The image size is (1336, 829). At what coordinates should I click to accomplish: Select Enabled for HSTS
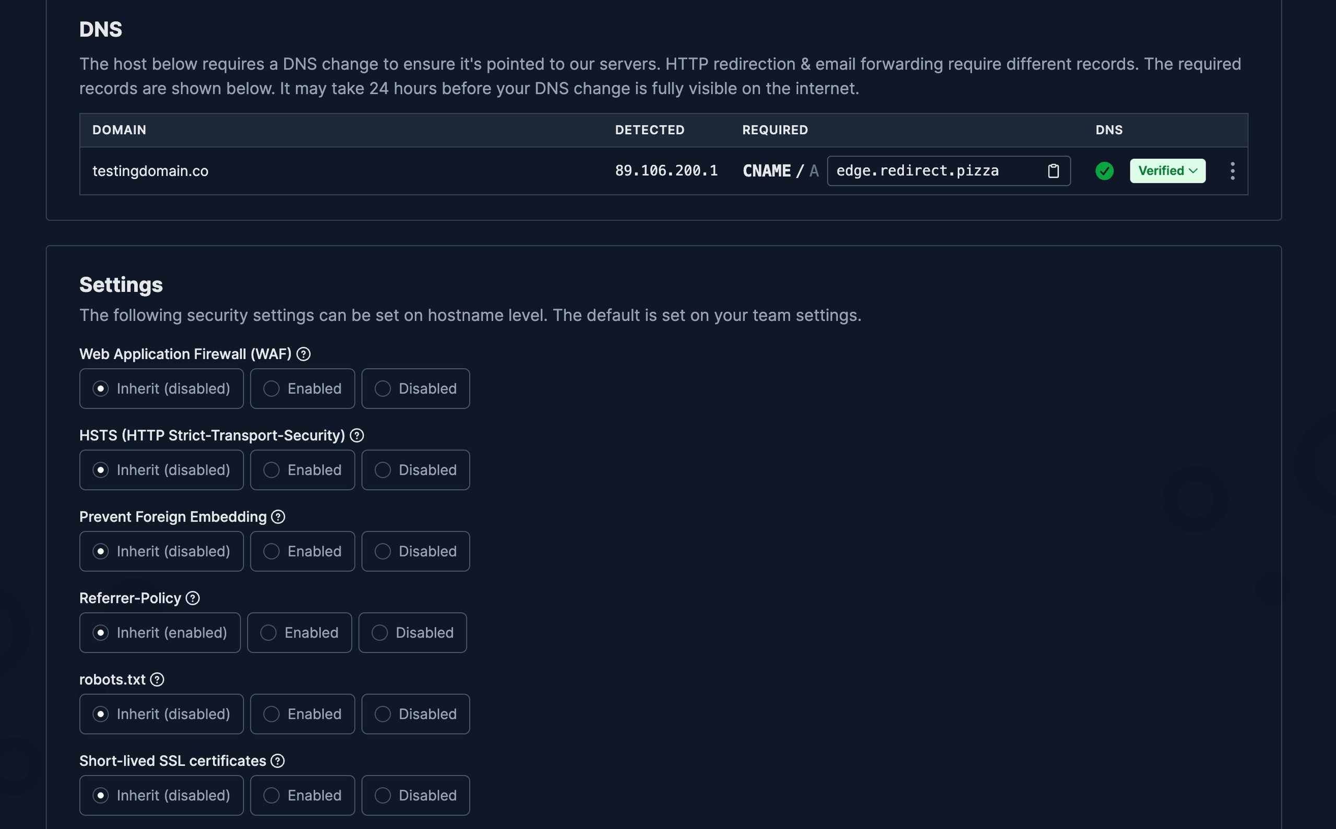tap(303, 470)
